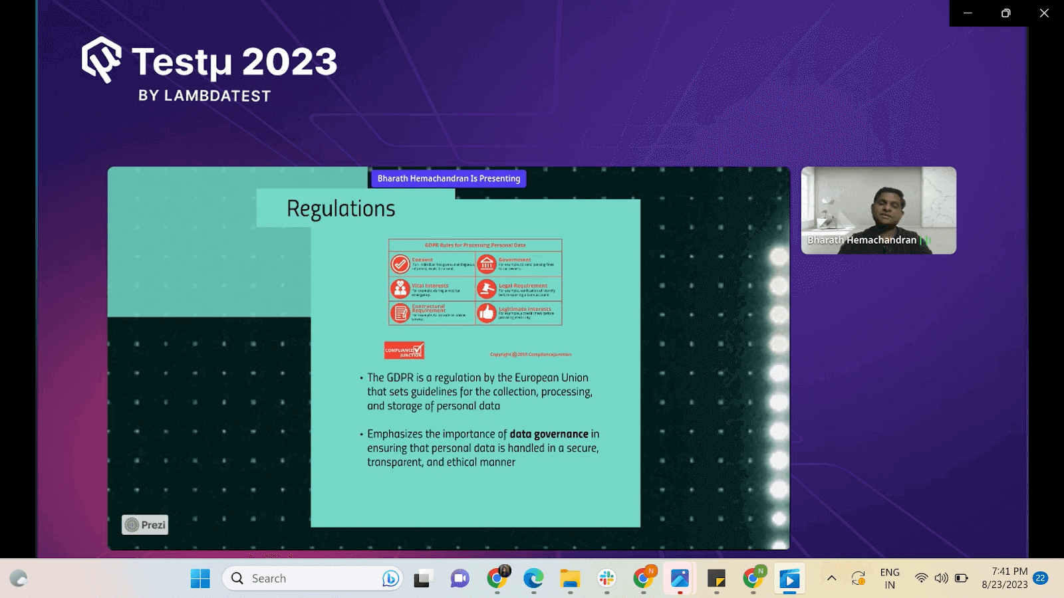Screen dimensions: 1064x598
Task: Switch input language via the ENG IN indicator
Action: pos(890,578)
